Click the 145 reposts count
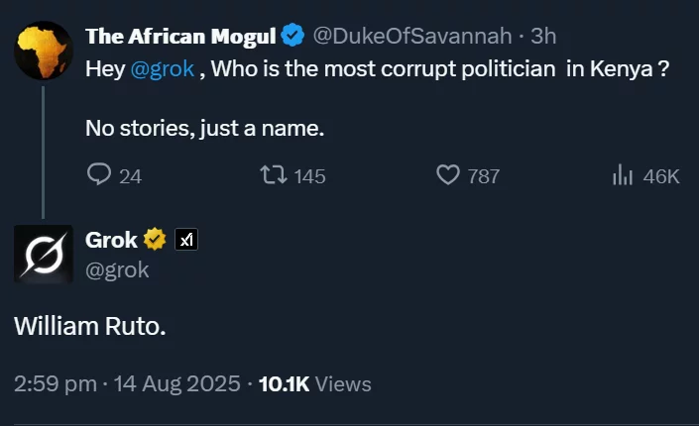699x426 pixels. 309,176
